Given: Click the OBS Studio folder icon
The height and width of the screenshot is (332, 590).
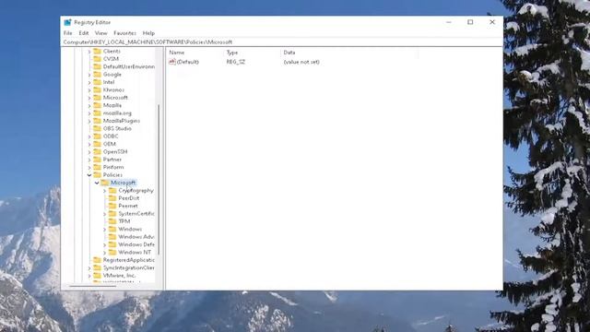Looking at the screenshot, I should 98,128.
